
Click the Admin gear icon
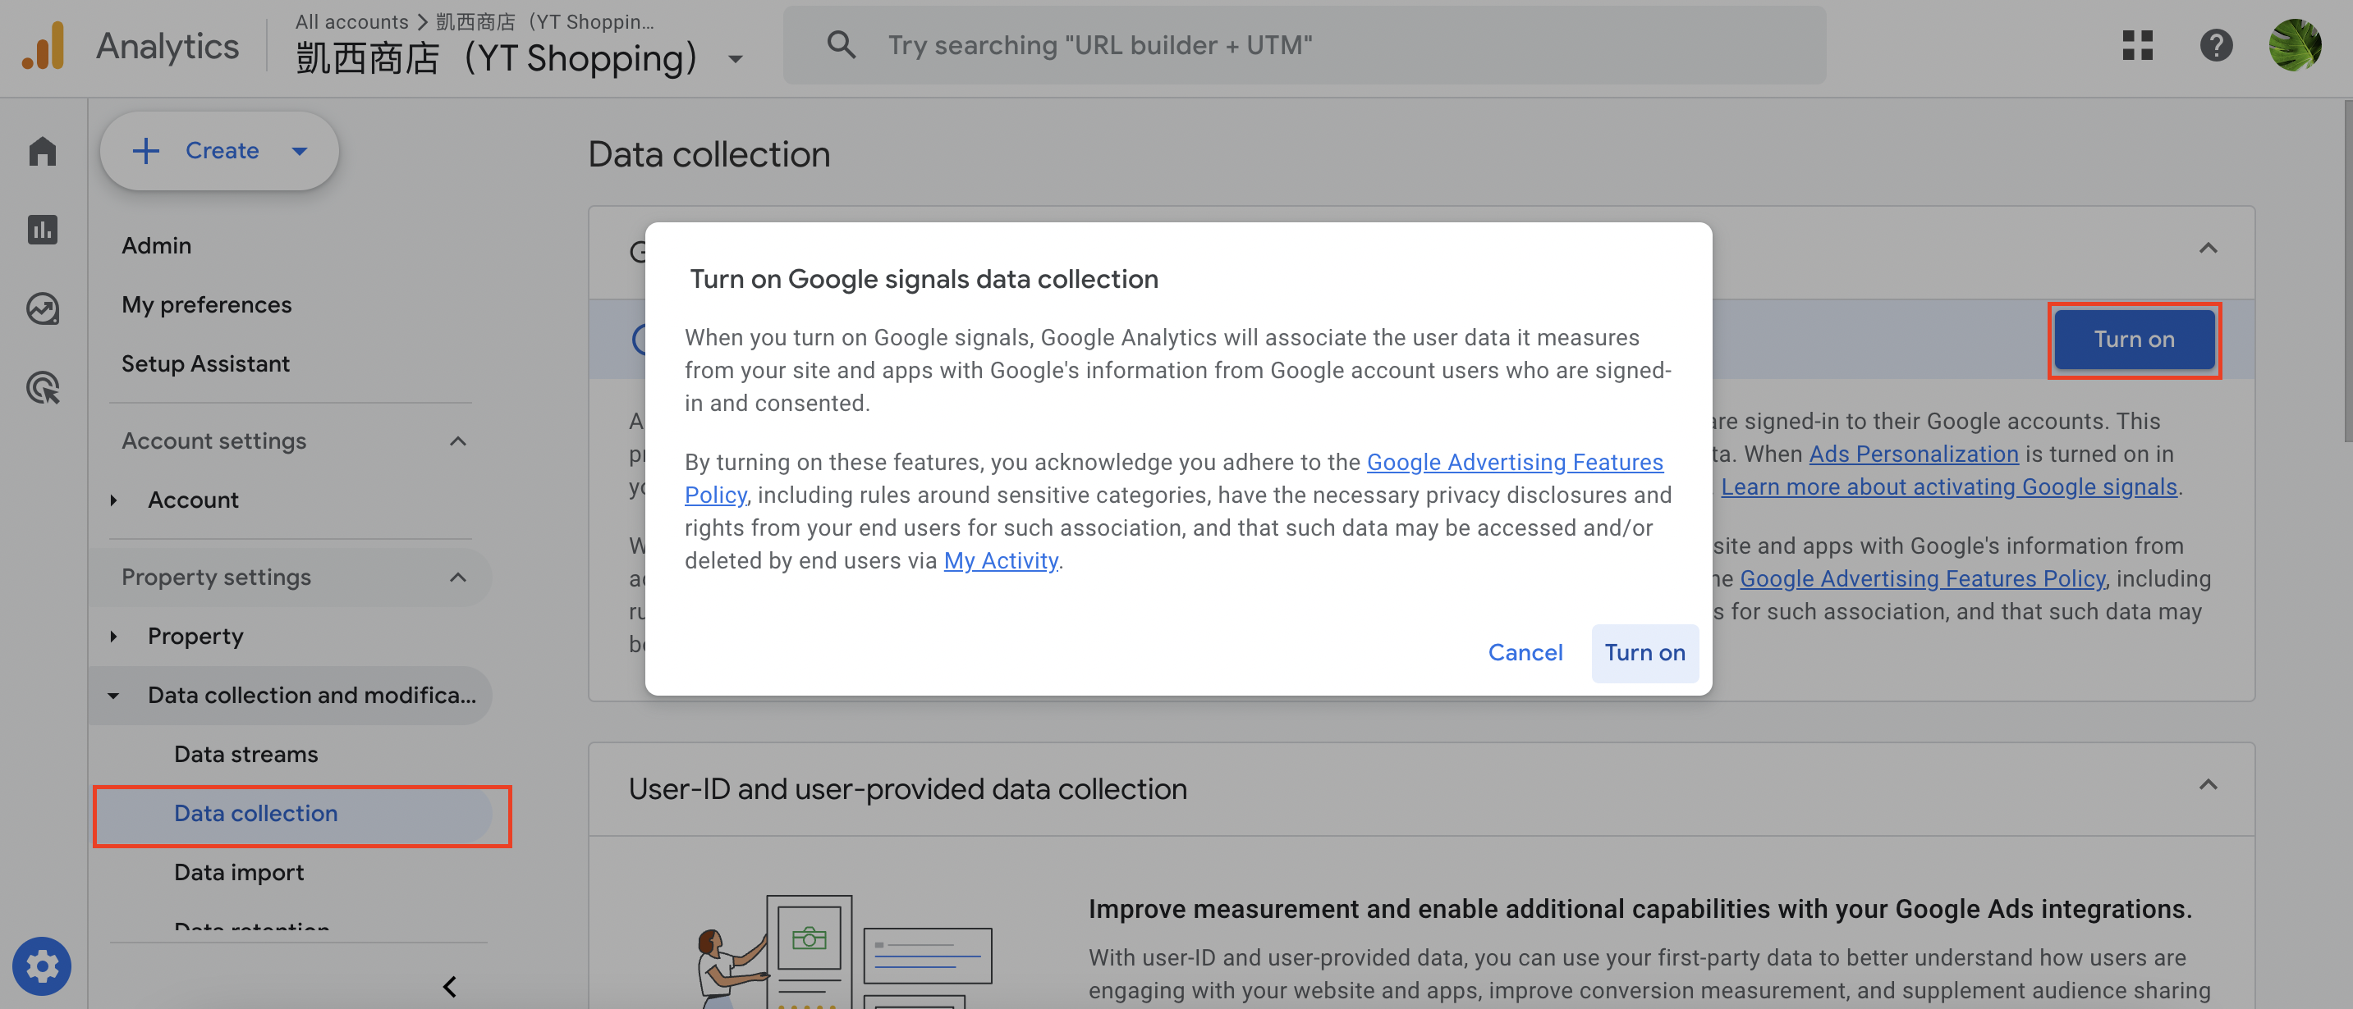[x=42, y=966]
